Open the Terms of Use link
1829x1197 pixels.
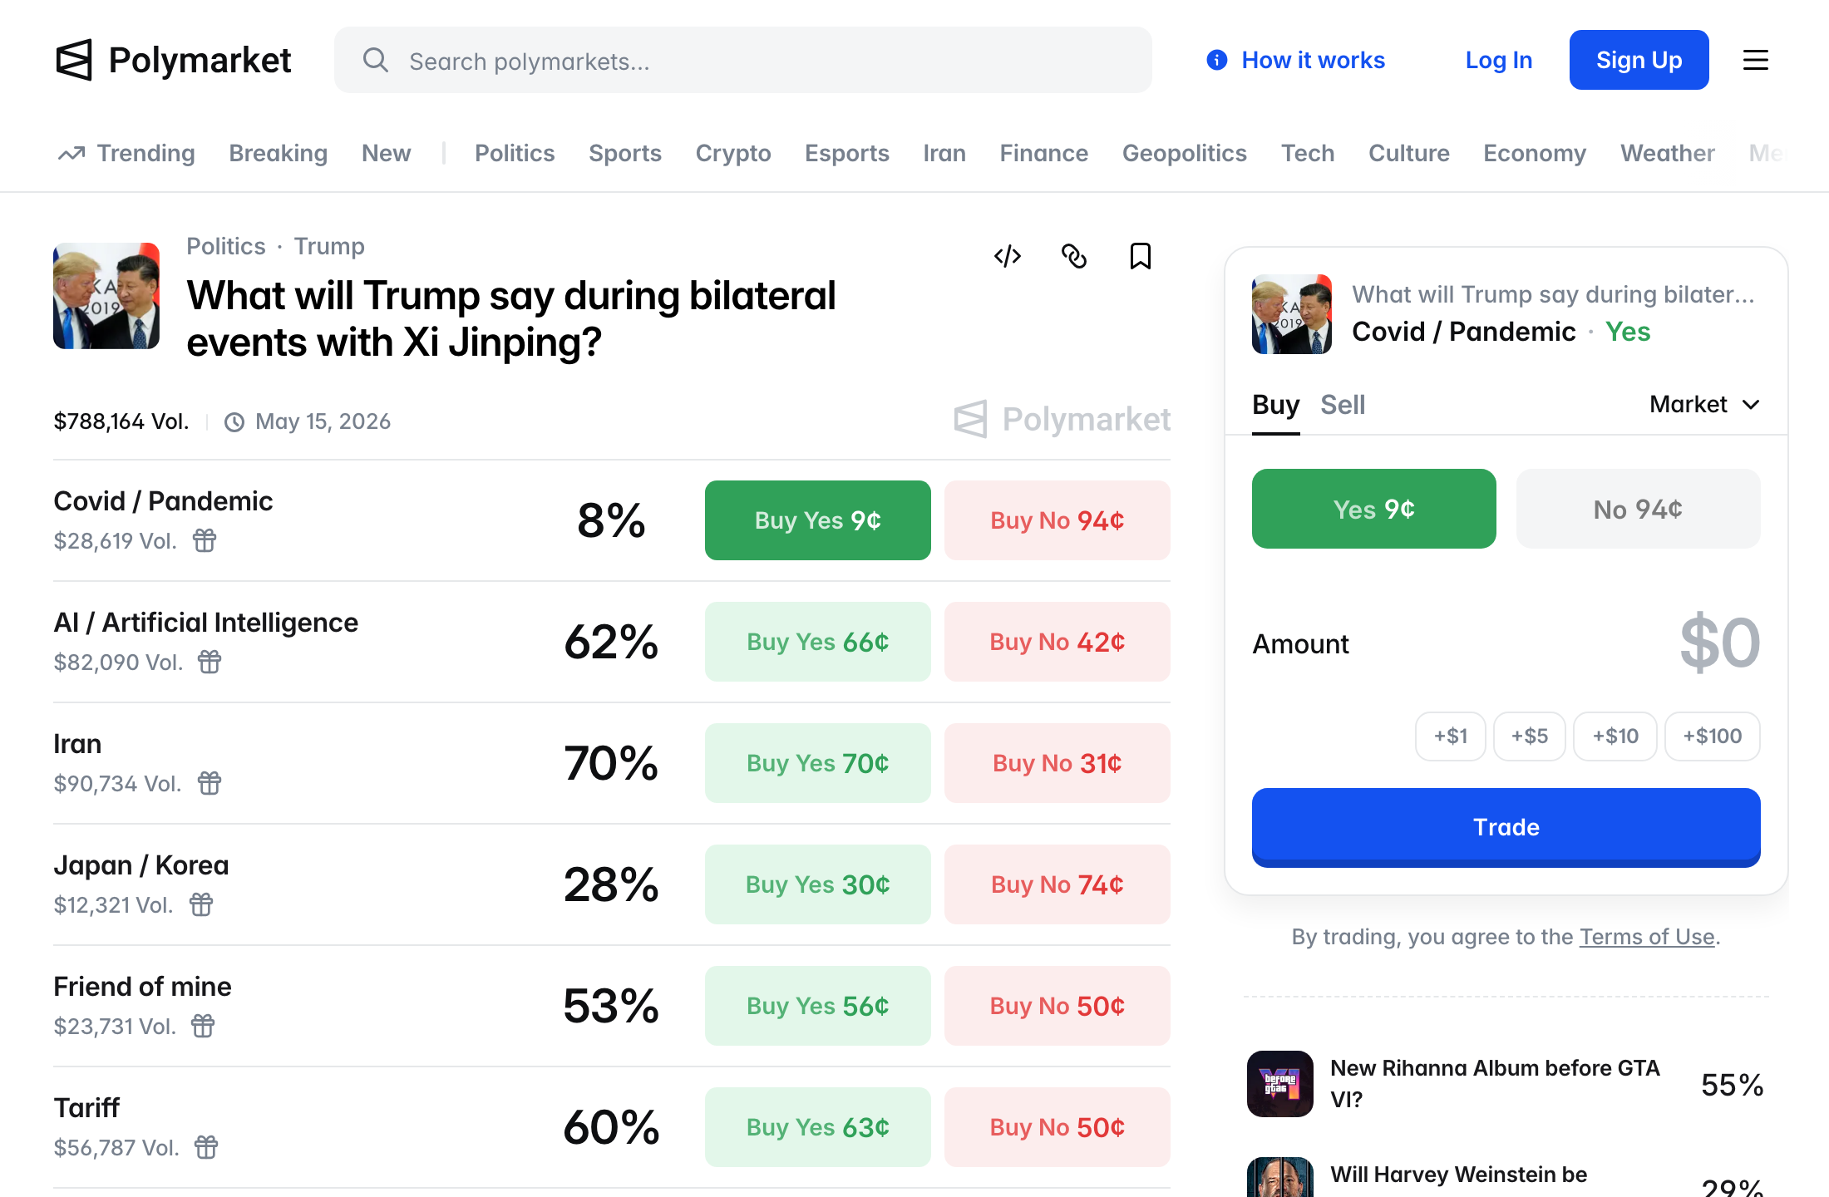tap(1647, 937)
